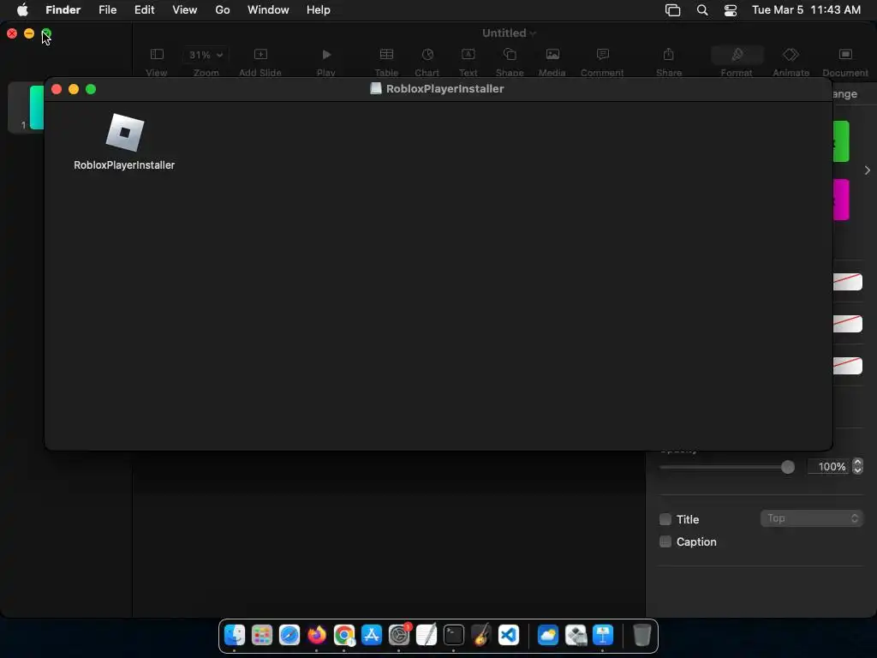Viewport: 877px width, 658px height.
Task: Open the Media tool in Keynote toolbar
Action: click(x=552, y=54)
